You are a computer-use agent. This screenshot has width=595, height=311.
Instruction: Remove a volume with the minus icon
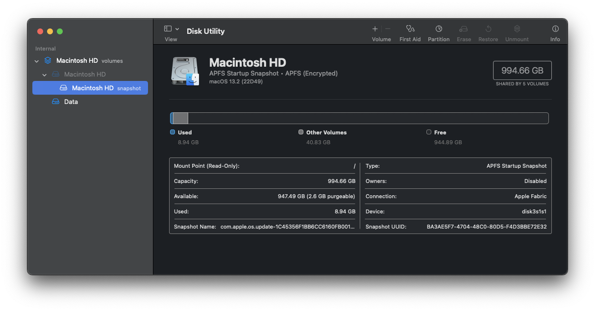coord(388,29)
